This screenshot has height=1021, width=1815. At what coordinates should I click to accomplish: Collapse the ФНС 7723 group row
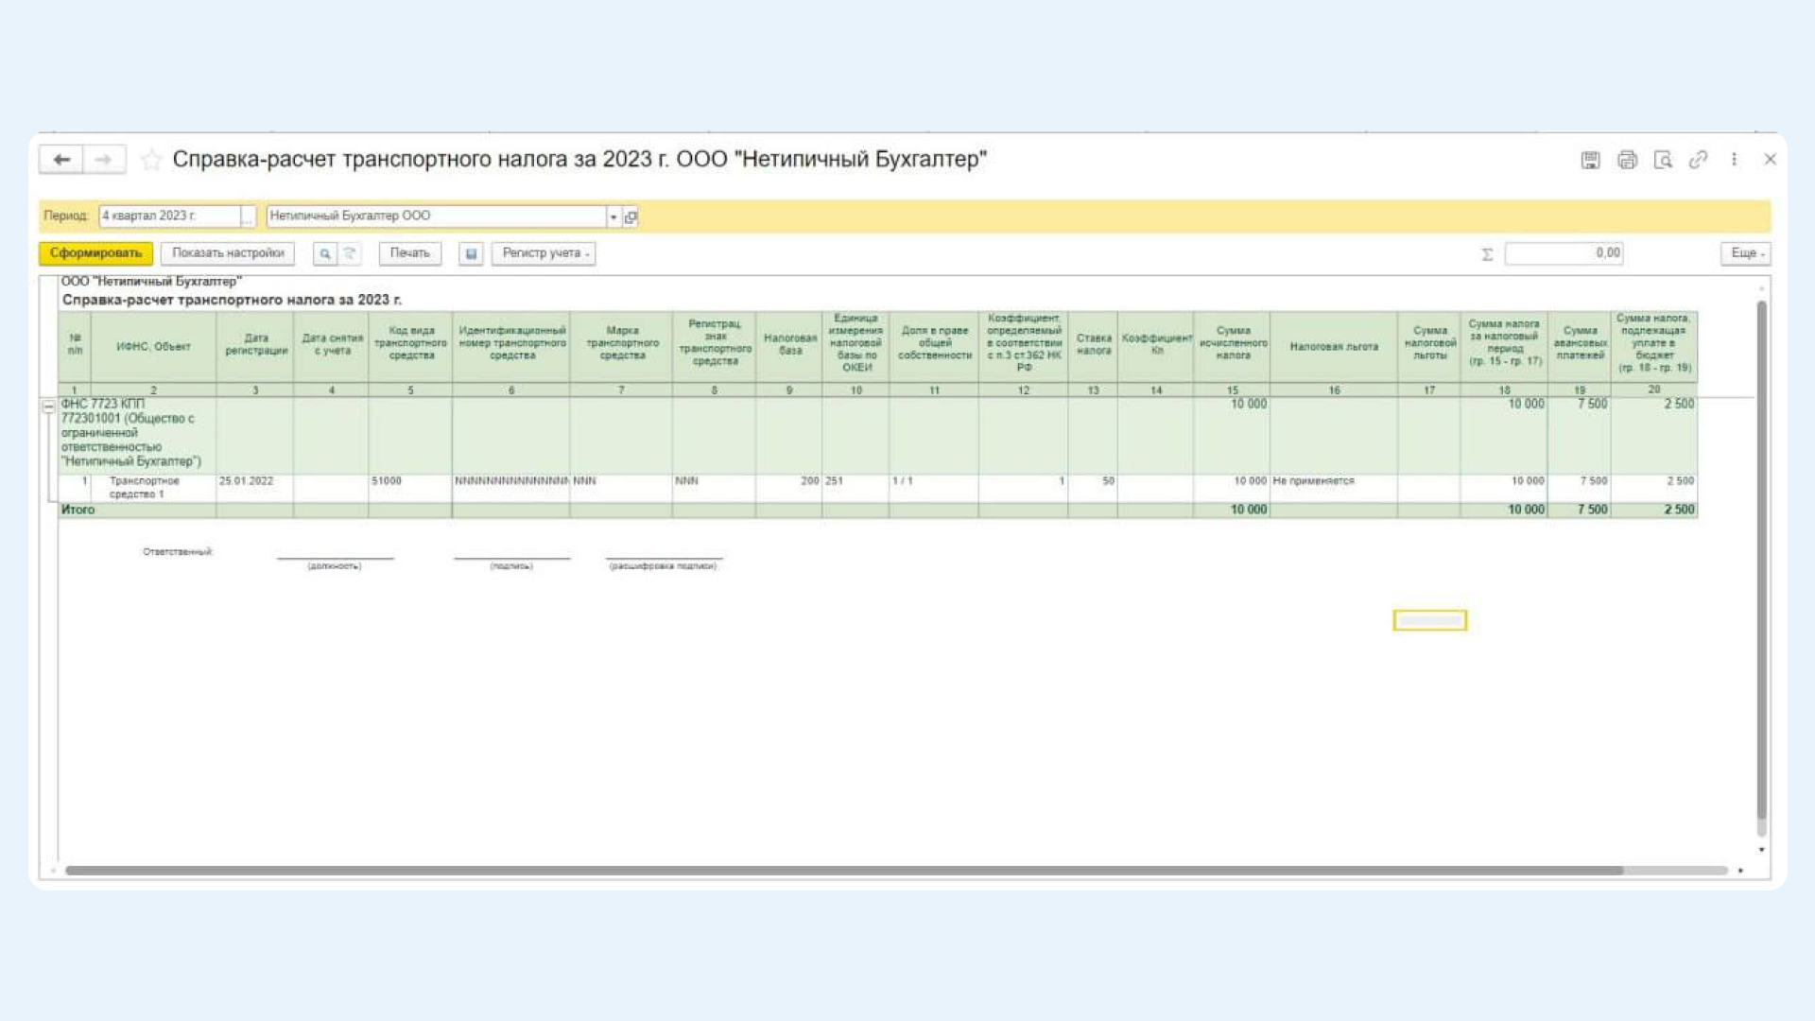click(x=48, y=406)
